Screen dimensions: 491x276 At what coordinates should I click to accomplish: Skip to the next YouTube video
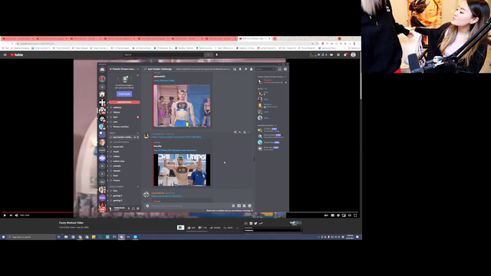tap(11, 215)
